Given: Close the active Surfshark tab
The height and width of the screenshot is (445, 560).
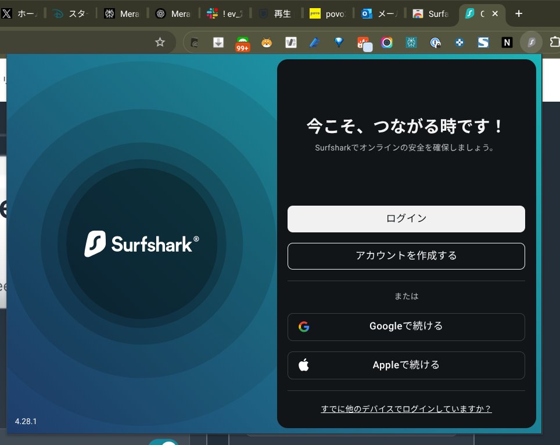Looking at the screenshot, I should 495,13.
